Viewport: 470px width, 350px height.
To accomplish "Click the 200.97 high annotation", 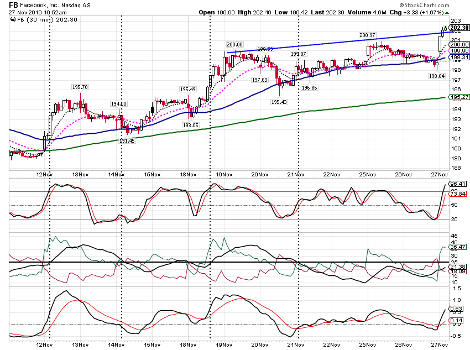I will coord(367,35).
